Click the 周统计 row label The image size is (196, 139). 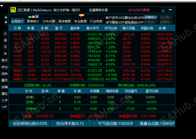pos(18,71)
